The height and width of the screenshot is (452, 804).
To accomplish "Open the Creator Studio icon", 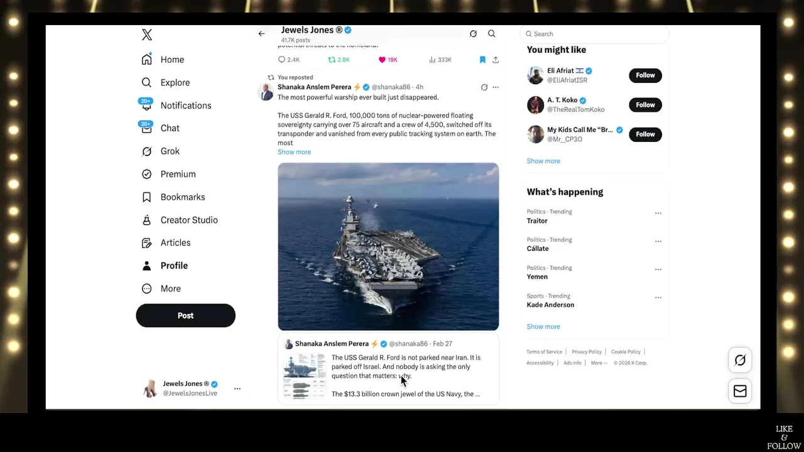I will click(x=146, y=220).
